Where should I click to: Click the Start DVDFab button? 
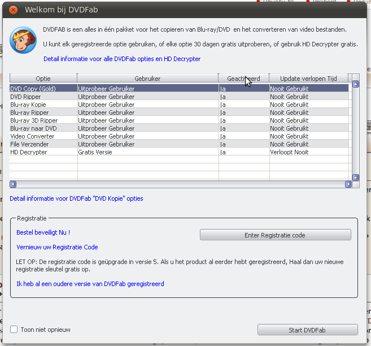pyautogui.click(x=307, y=330)
